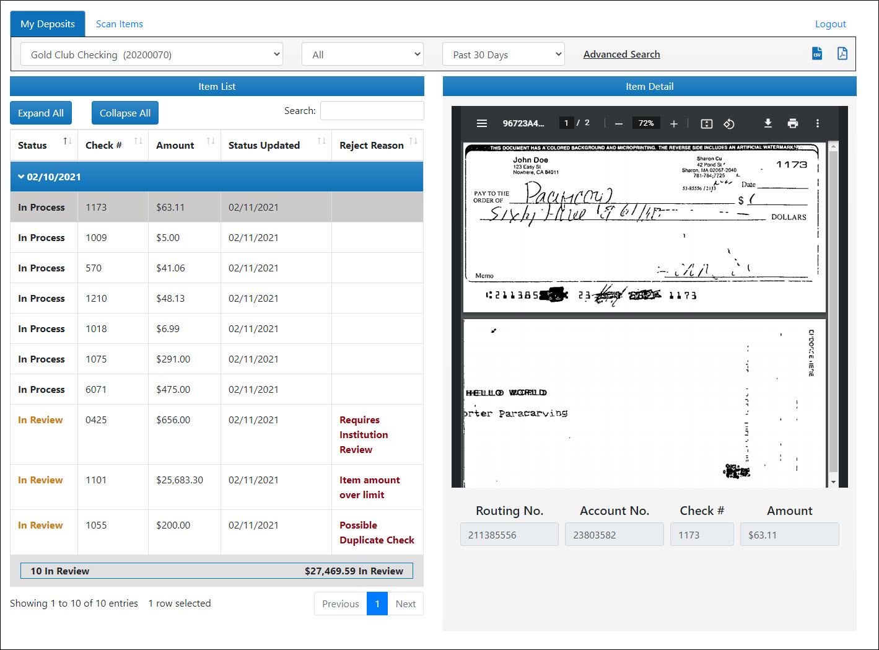Export the item list as CSV

pos(817,54)
